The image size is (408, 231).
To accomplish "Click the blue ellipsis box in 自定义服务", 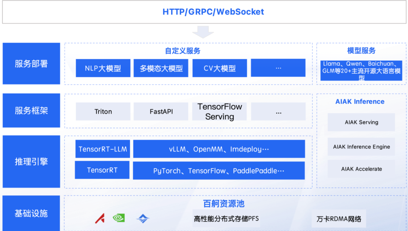I will click(278, 68).
